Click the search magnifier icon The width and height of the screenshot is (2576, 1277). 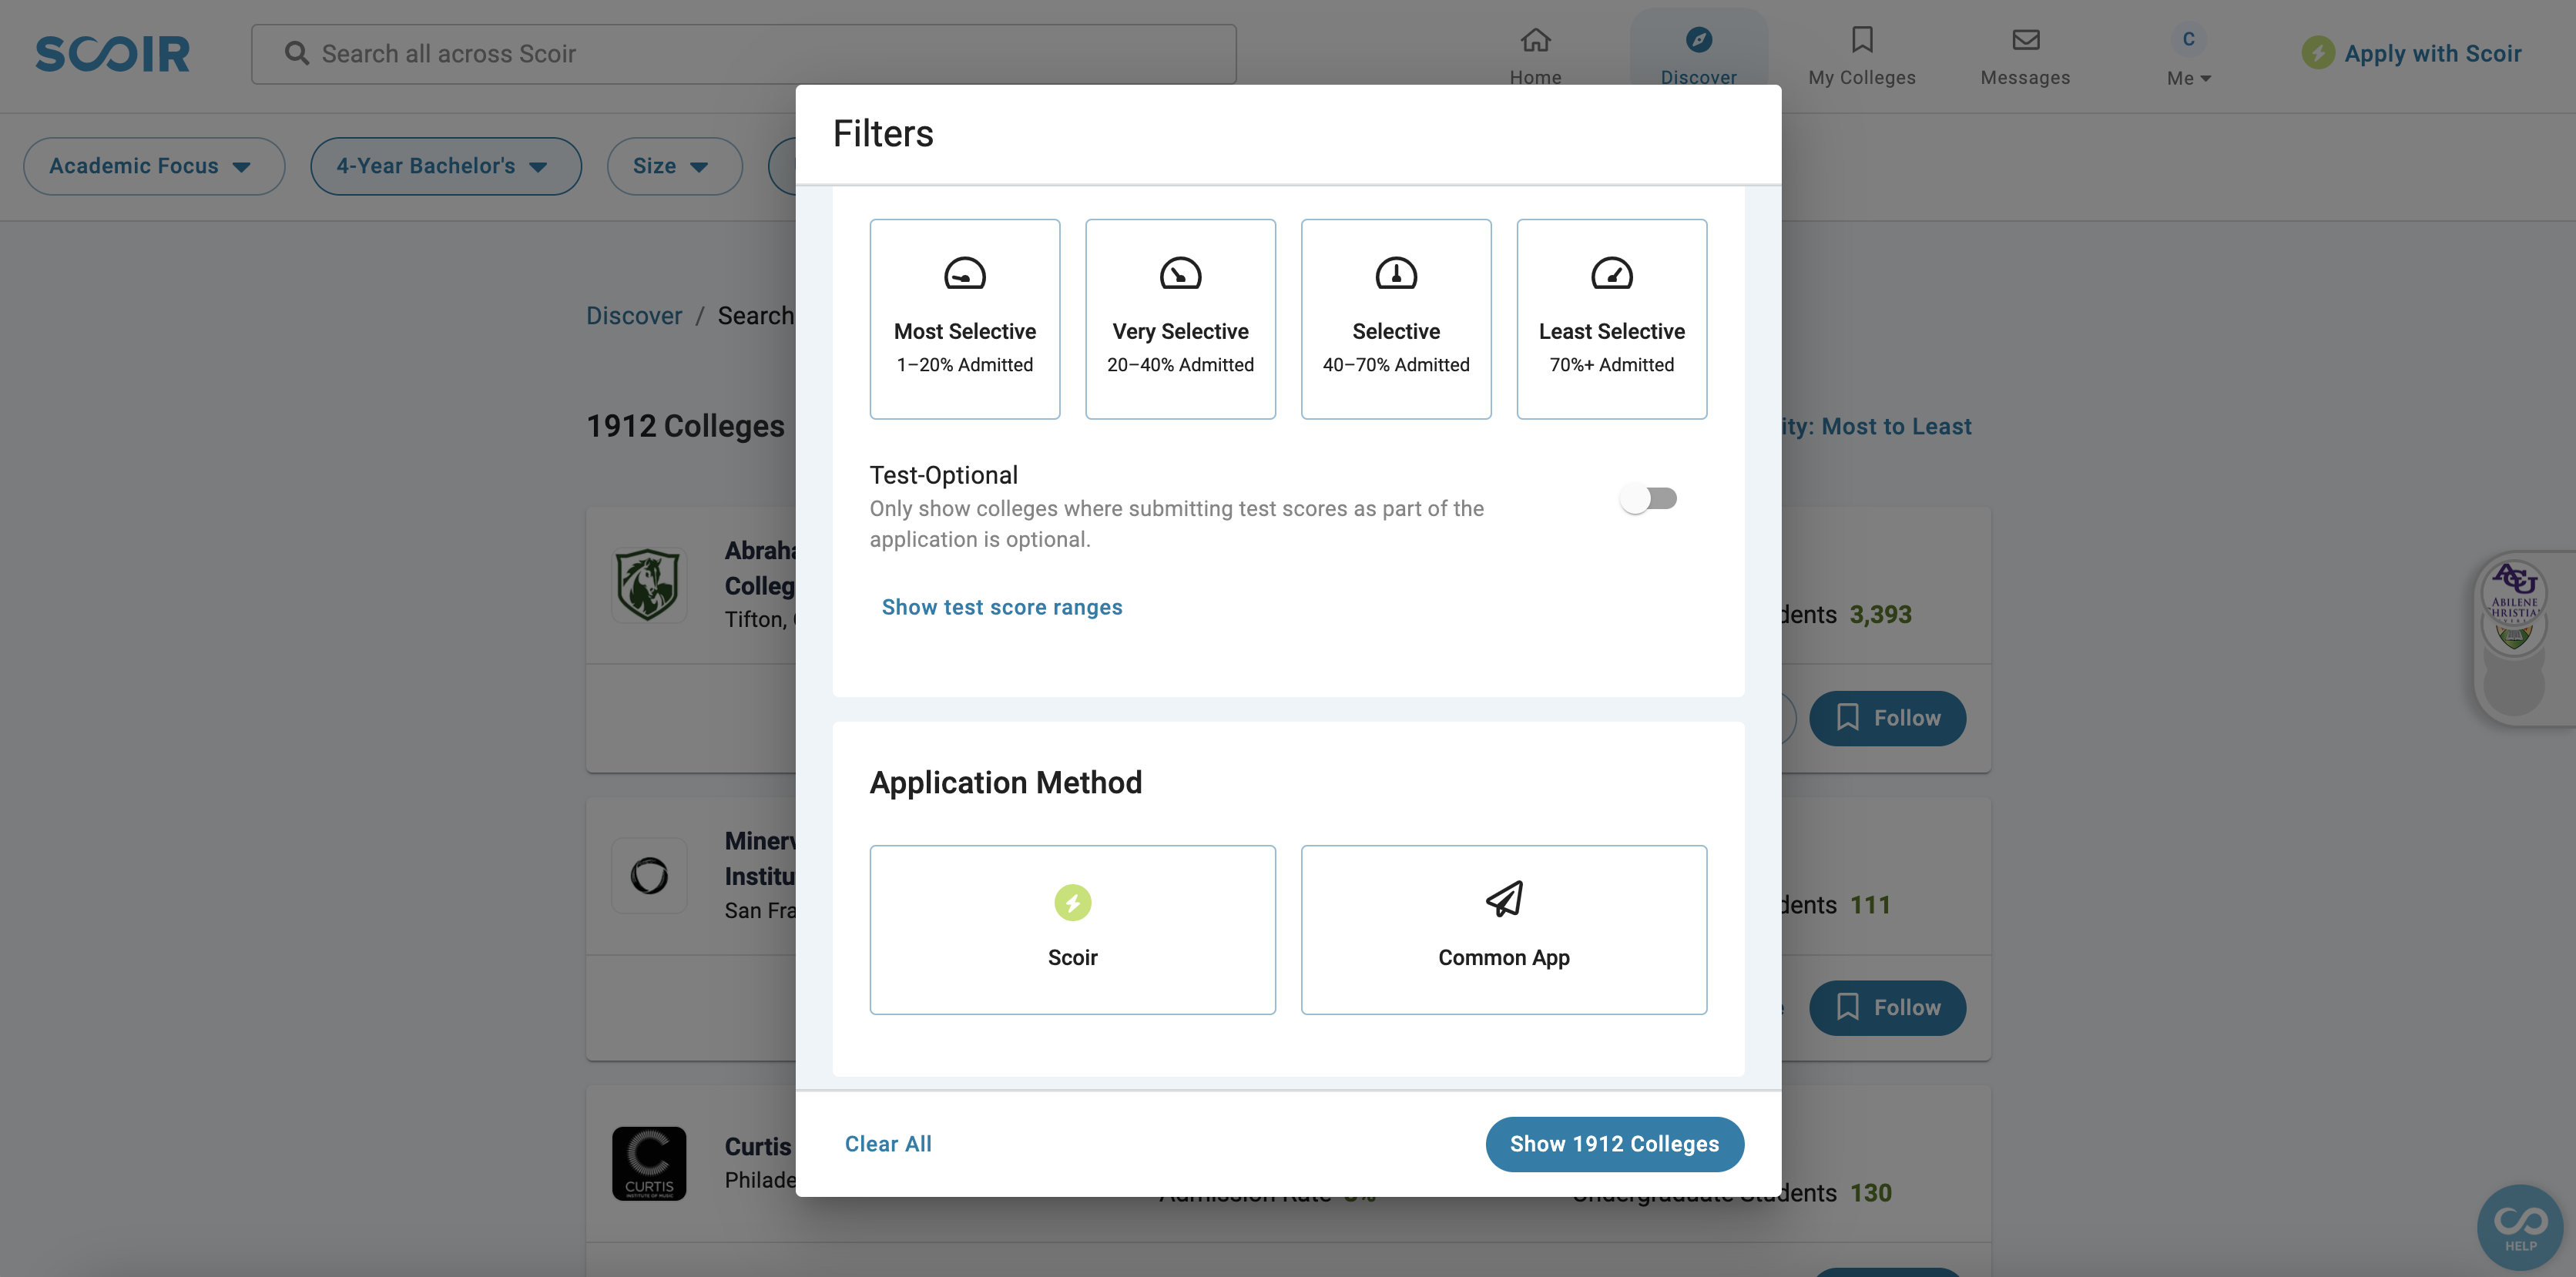296,53
